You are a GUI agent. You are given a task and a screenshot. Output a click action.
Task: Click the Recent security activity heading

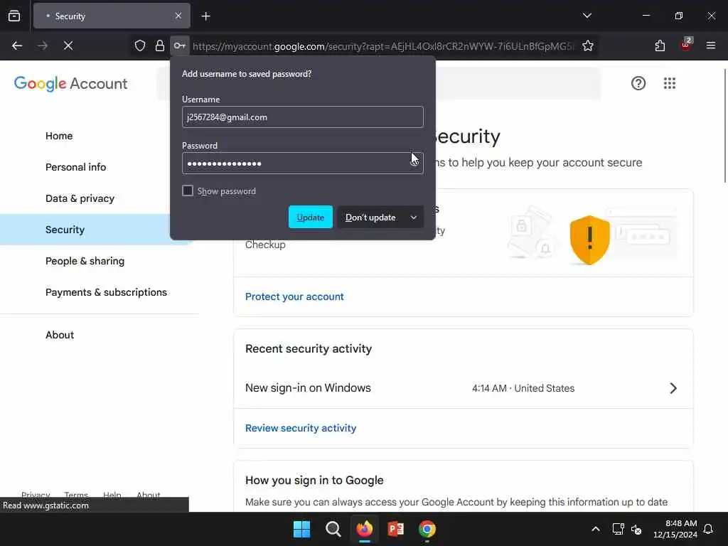tap(309, 348)
